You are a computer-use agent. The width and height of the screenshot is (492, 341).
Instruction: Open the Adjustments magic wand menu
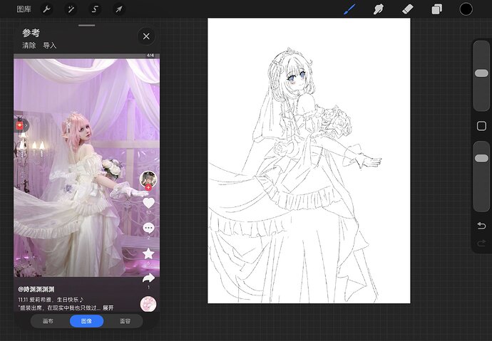tap(71, 9)
